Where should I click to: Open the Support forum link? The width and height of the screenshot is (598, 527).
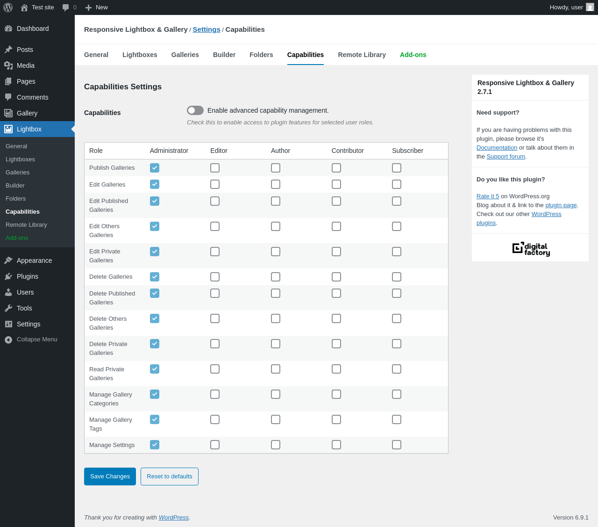coord(505,157)
